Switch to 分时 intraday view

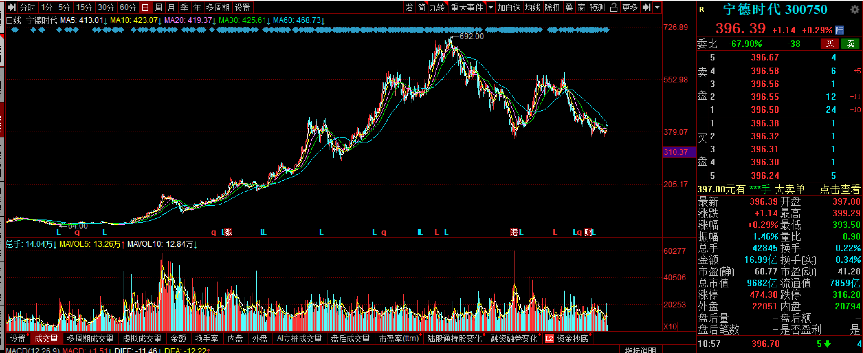28,7
